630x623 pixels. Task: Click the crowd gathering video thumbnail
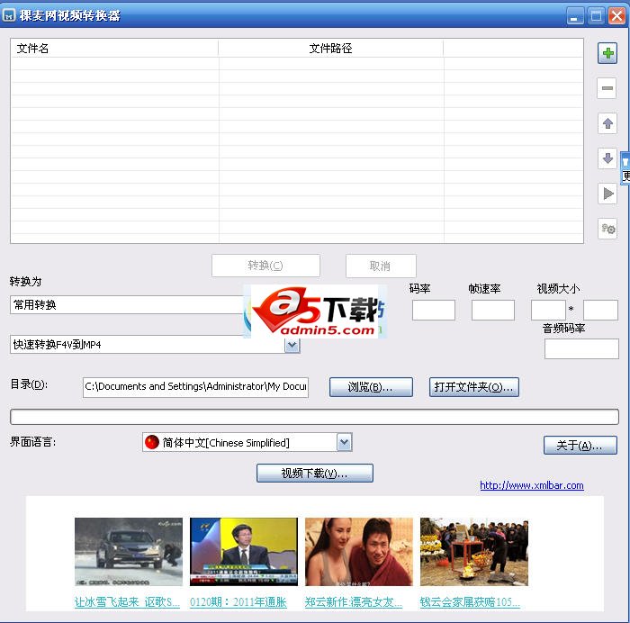click(x=474, y=552)
